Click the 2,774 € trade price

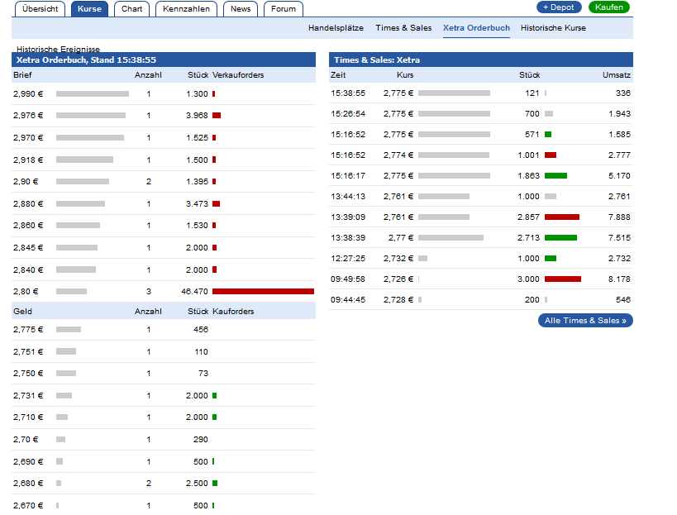pyautogui.click(x=398, y=155)
